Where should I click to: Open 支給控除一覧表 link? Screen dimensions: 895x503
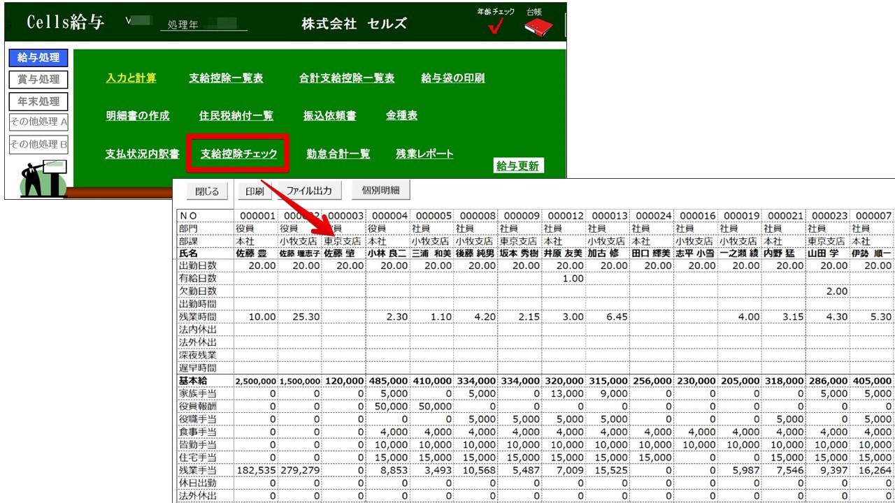(x=226, y=78)
